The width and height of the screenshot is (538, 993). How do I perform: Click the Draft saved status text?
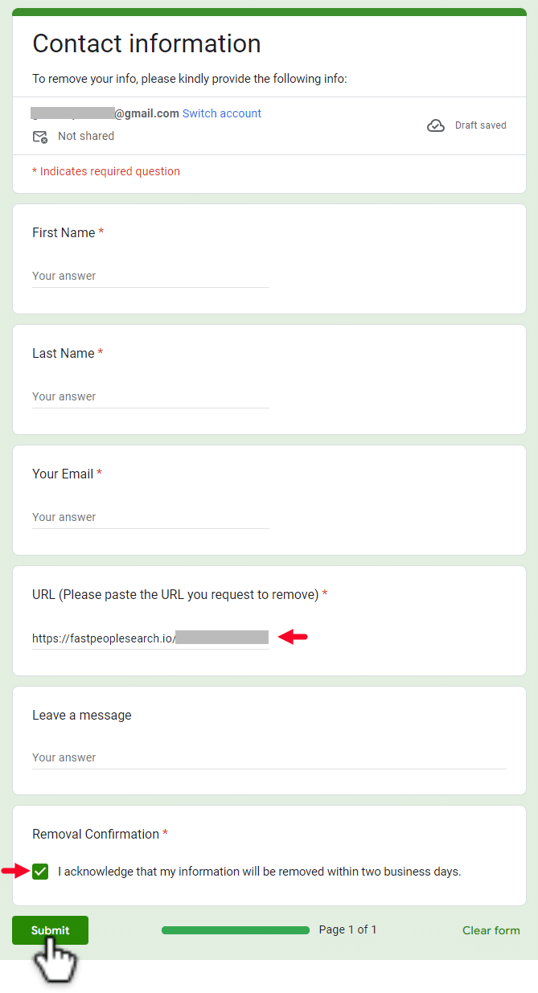click(480, 125)
